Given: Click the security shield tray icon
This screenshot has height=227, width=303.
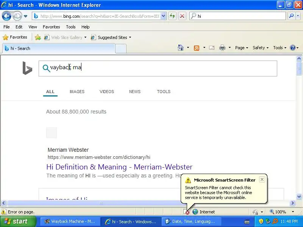Looking at the screenshot, I should click(261, 221).
